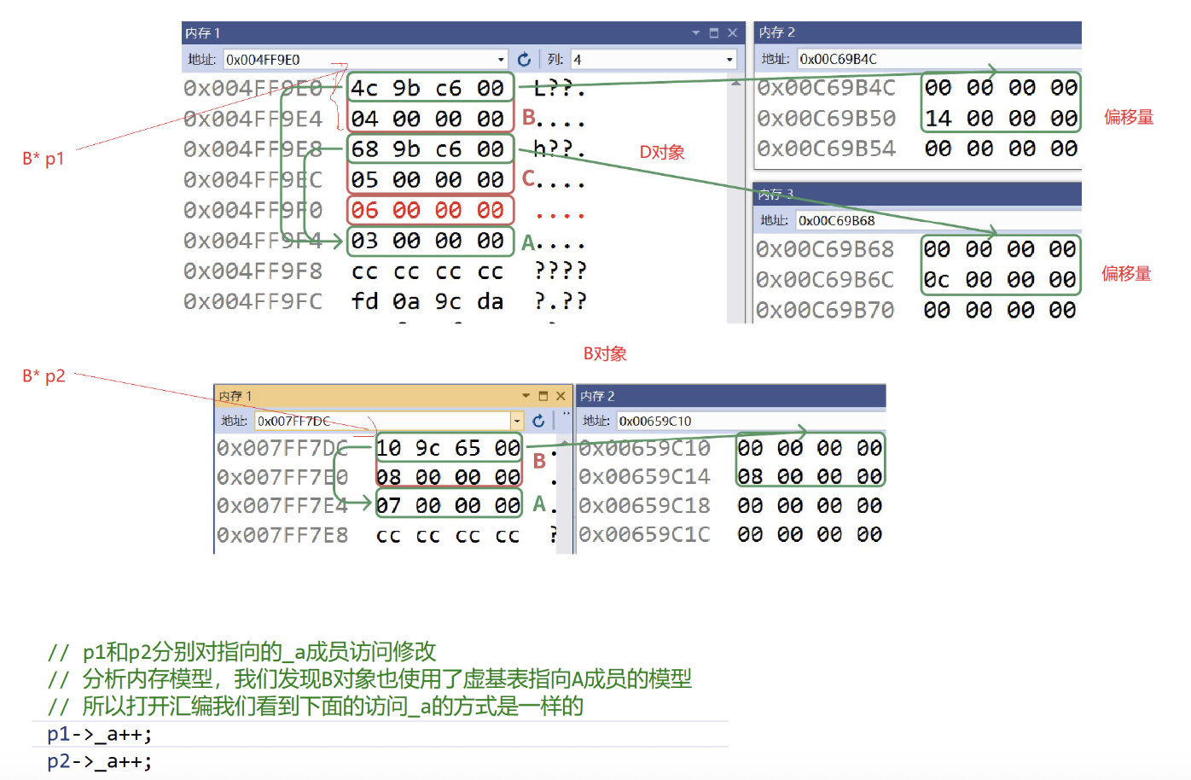Click bytes '4c 9b c6 00'

428,88
